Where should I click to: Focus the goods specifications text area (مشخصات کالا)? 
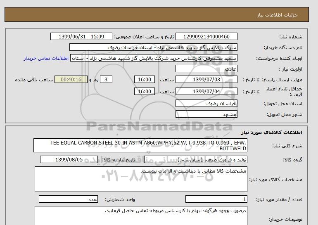click(140, 179)
